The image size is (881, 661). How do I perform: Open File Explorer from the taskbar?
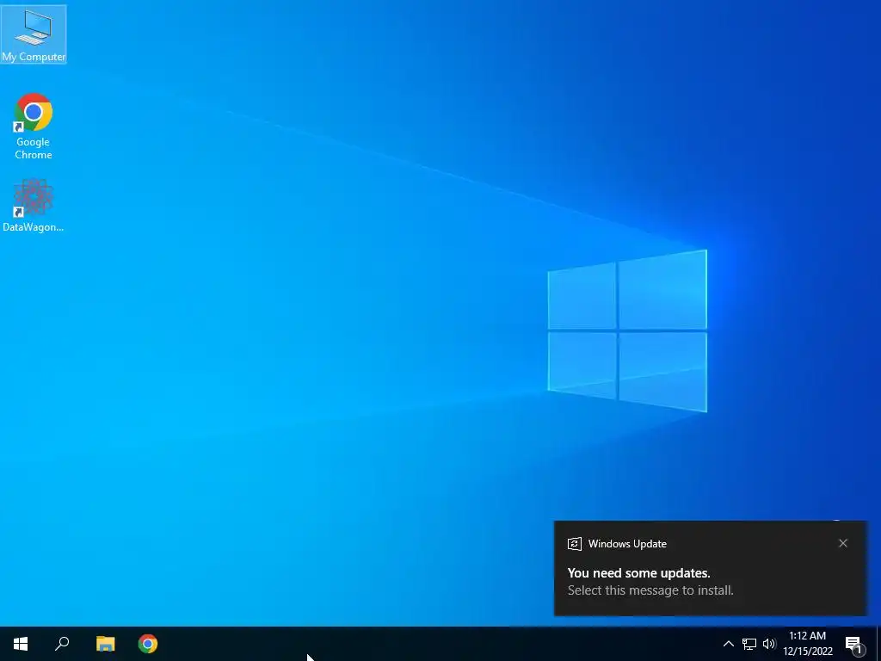point(105,644)
